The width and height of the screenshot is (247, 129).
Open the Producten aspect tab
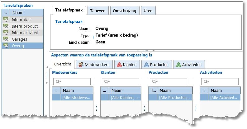(x=157, y=64)
